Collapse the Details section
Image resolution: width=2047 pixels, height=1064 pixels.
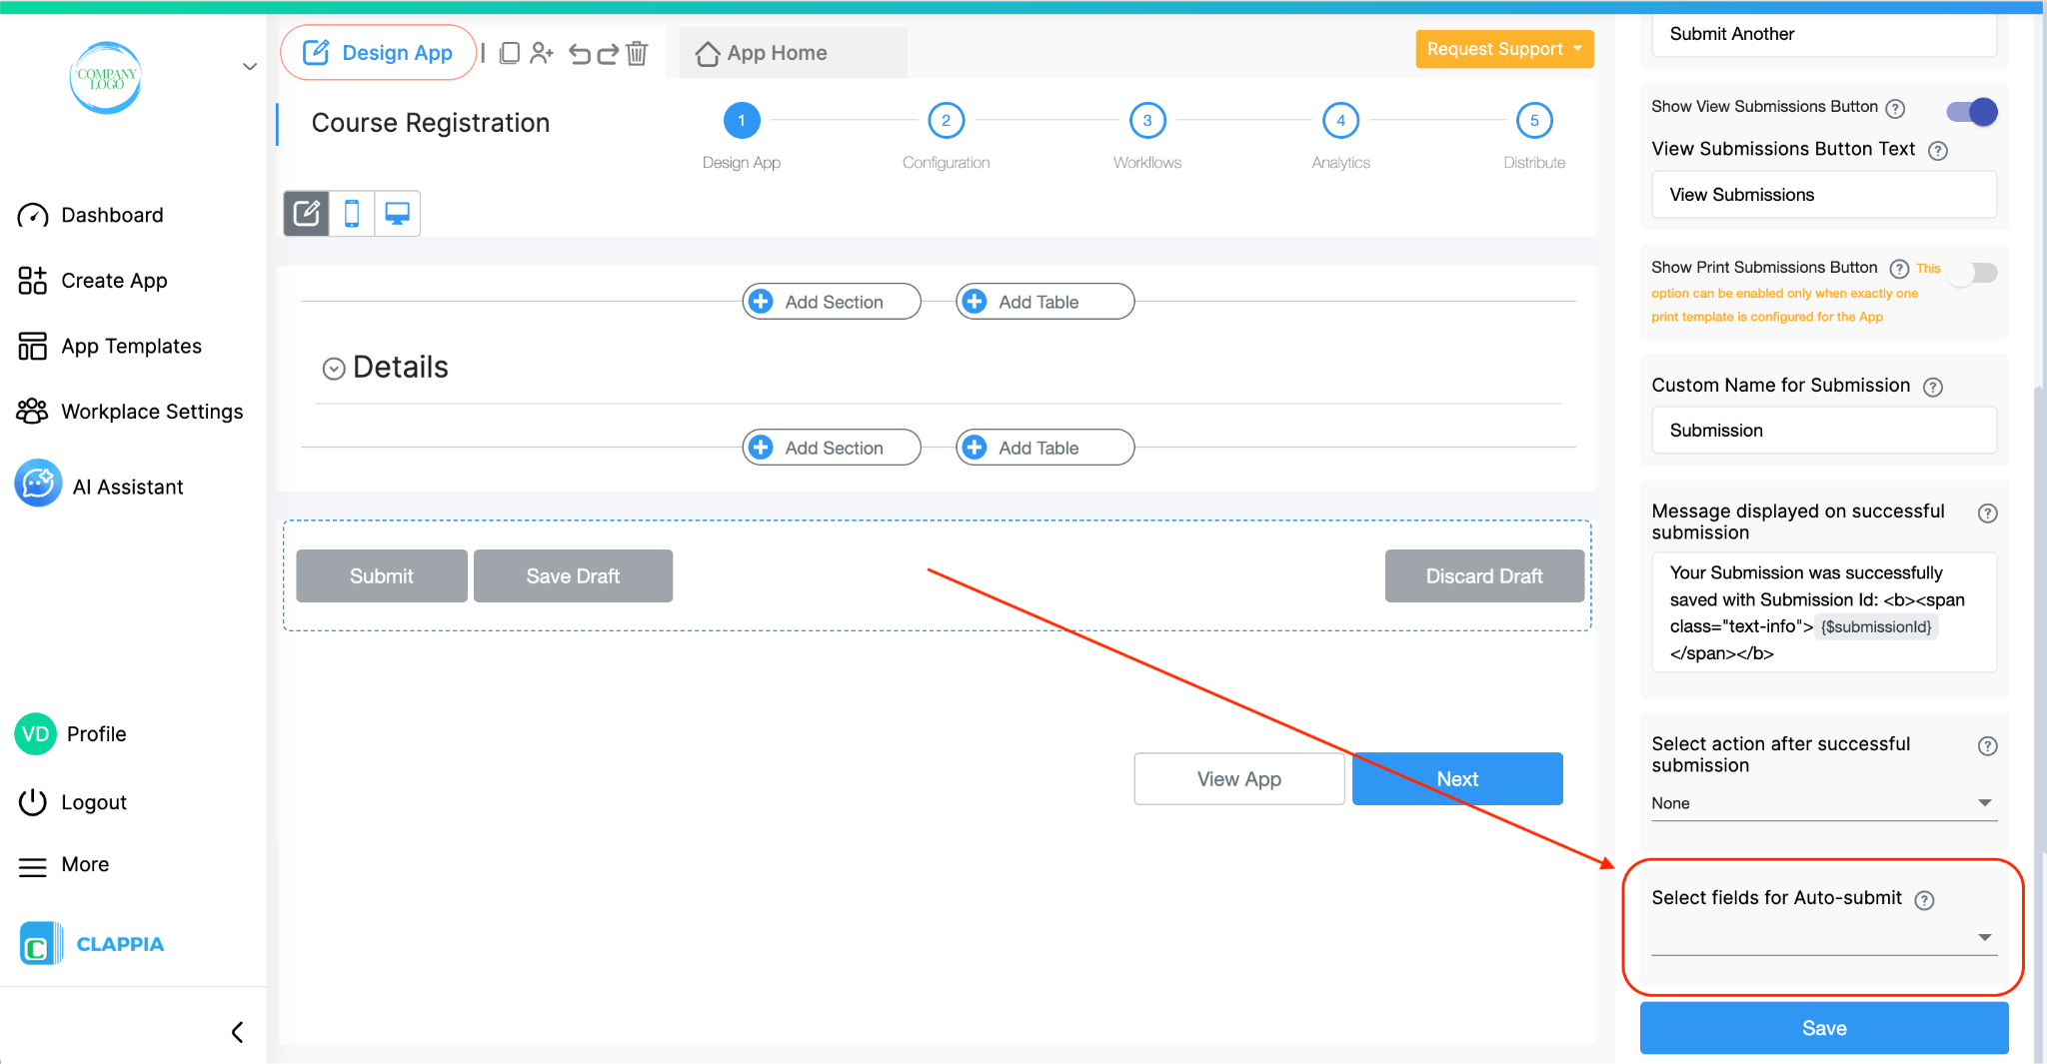point(333,368)
